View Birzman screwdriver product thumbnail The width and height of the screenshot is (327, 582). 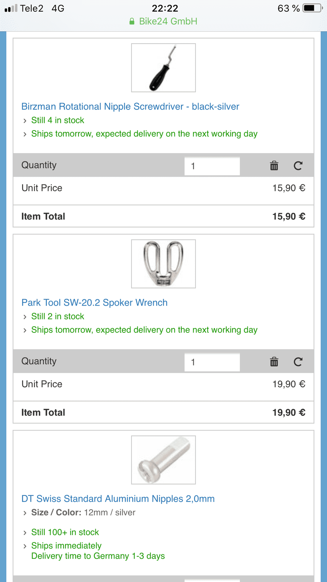pos(163,68)
